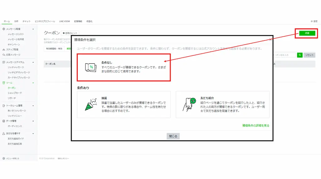321x179 pixels.
Task: Open 設定 gear at top right
Action: tap(314, 21)
